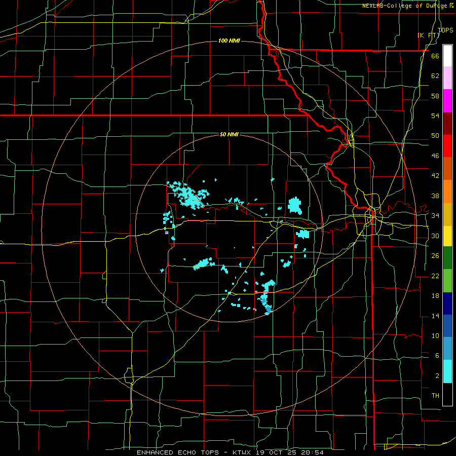Click the (K FT) units label
This screenshot has width=456, height=456.
(x=429, y=35)
